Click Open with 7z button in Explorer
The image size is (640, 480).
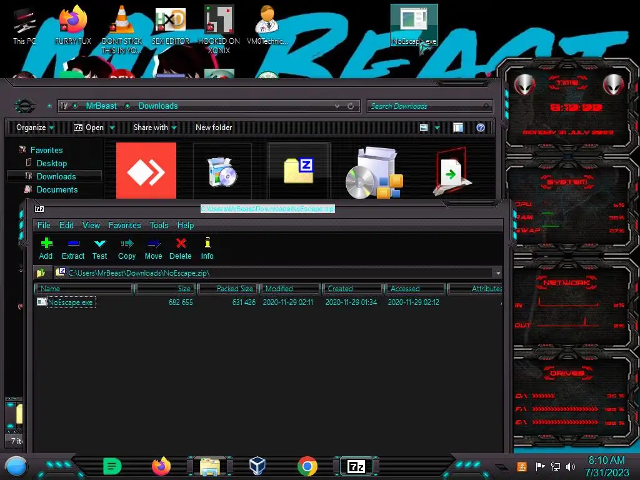[89, 127]
